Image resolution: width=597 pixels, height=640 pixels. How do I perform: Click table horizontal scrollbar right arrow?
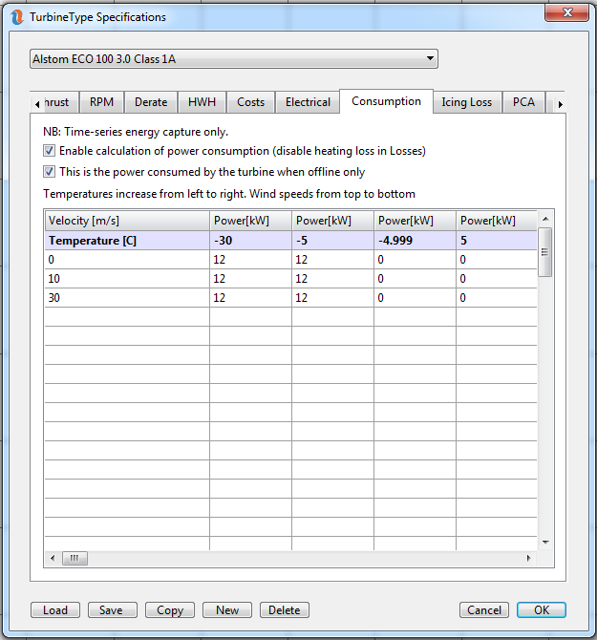pos(528,558)
